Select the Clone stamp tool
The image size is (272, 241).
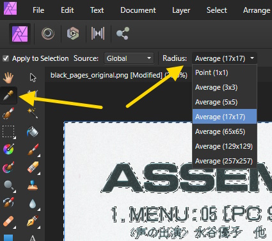(x=33, y=185)
